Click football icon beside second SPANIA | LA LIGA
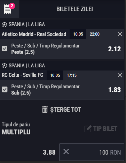This screenshot has width=126, height=163. [x=4, y=66]
